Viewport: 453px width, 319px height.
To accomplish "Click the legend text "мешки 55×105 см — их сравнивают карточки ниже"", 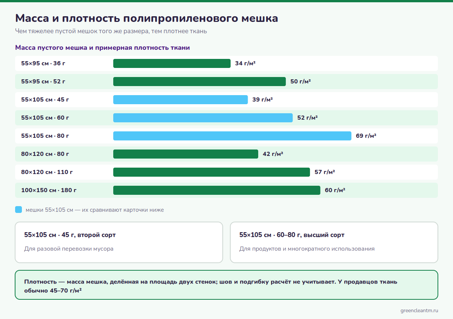I will click(x=95, y=210).
